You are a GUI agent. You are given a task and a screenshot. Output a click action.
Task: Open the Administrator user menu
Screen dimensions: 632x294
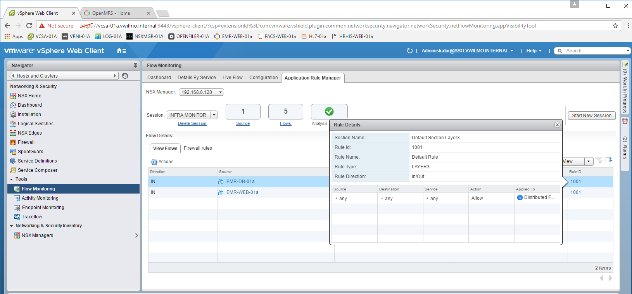[x=467, y=51]
